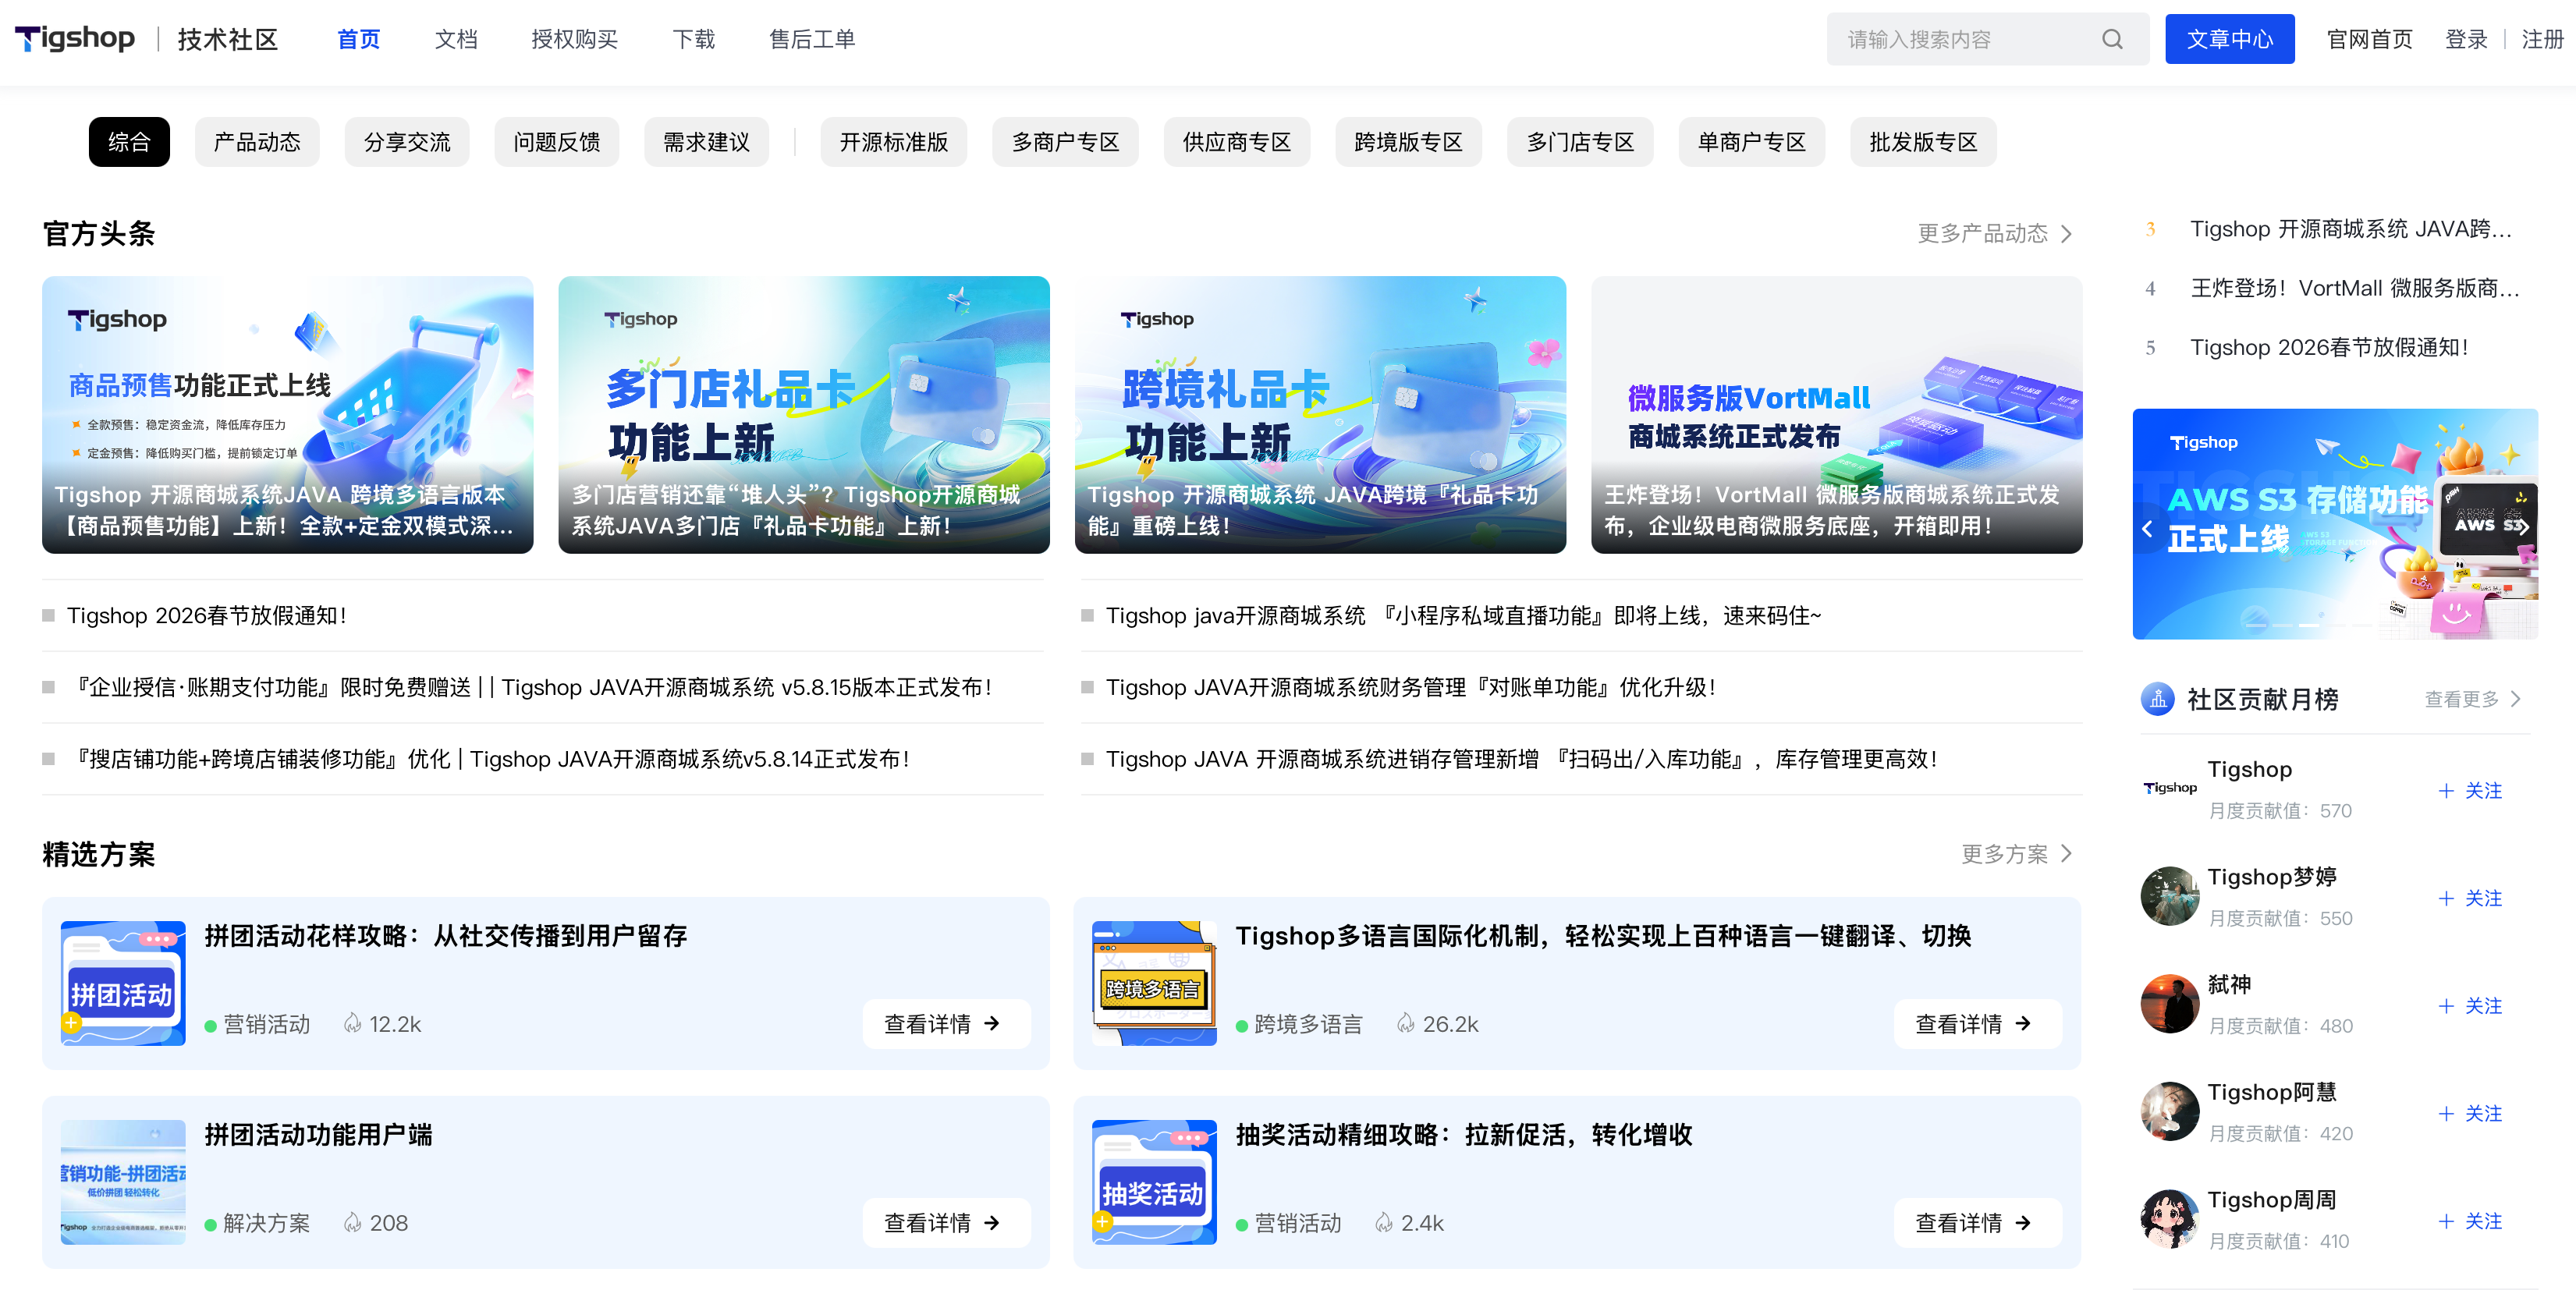Screen dimensions: 2576x1290
Task: Open ranked item 4 王炸登场 VortMall
Action: [x=2354, y=289]
